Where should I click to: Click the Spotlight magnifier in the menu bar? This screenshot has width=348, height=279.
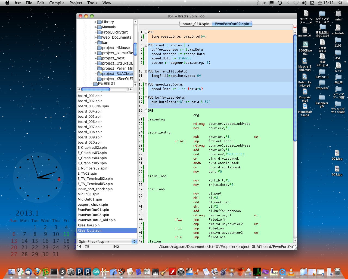pos(340,3)
